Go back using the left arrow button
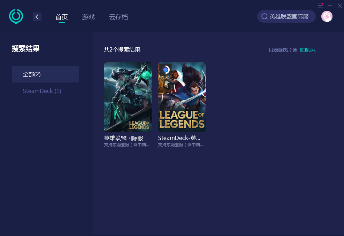The image size is (344, 236). click(37, 17)
